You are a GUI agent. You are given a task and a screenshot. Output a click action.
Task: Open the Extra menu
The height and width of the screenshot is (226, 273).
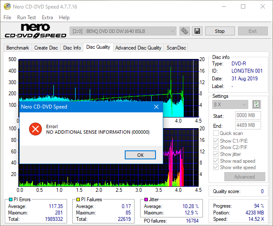coord(47,18)
